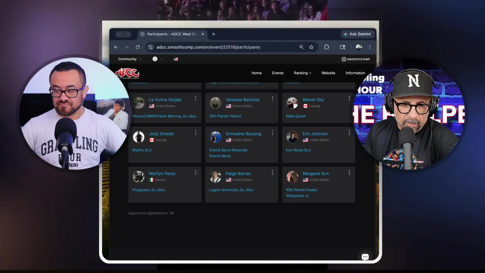Image resolution: width=485 pixels, height=273 pixels.
Task: Open Legion American Jiu Jitsu club link
Action: coord(231,190)
